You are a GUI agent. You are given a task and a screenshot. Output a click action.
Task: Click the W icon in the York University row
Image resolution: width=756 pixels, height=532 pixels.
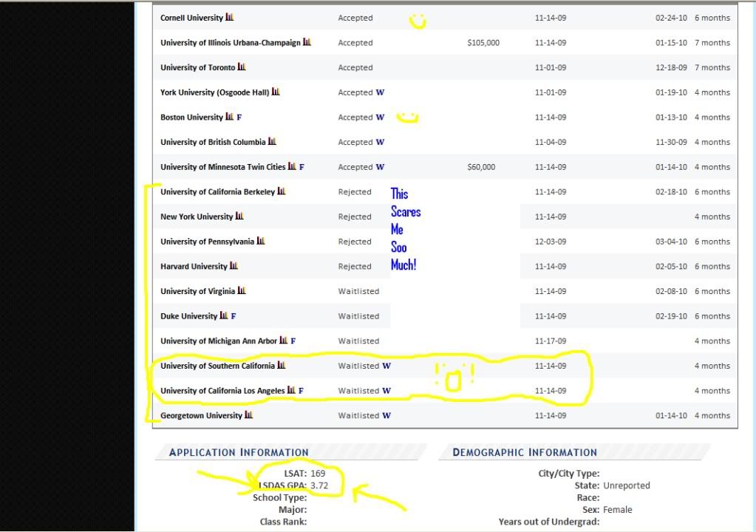click(x=381, y=92)
